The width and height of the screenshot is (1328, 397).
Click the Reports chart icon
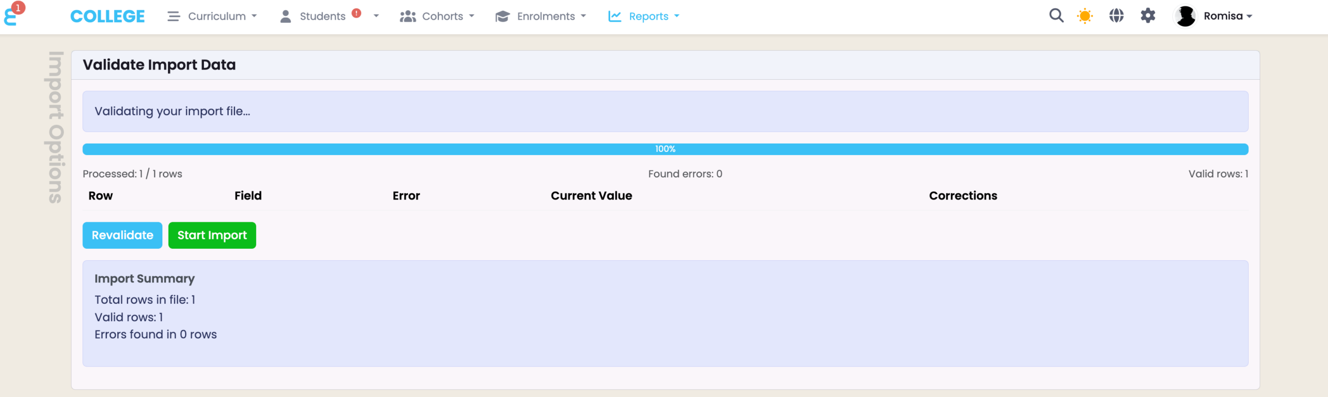(615, 17)
